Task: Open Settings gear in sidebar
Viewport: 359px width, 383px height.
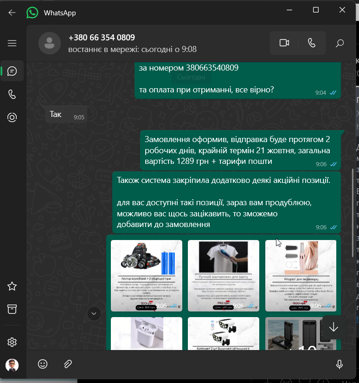Action: [x=12, y=342]
